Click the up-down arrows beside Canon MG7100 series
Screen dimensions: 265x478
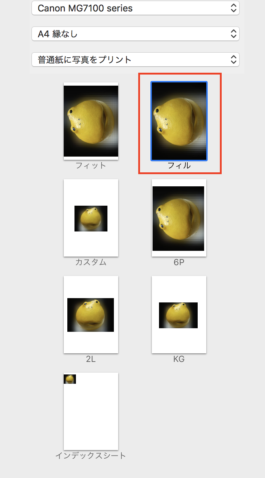(233, 8)
